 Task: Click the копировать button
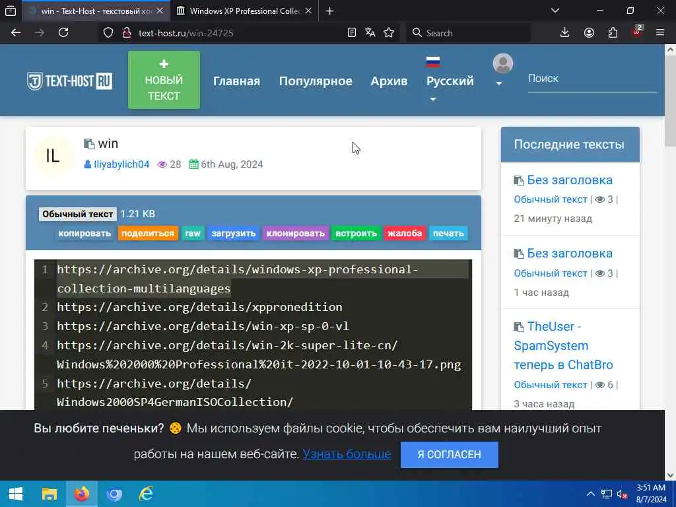pos(84,233)
